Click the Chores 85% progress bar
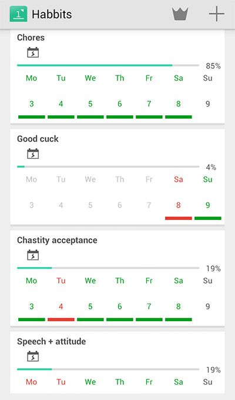235x400 pixels. pyautogui.click(x=108, y=65)
